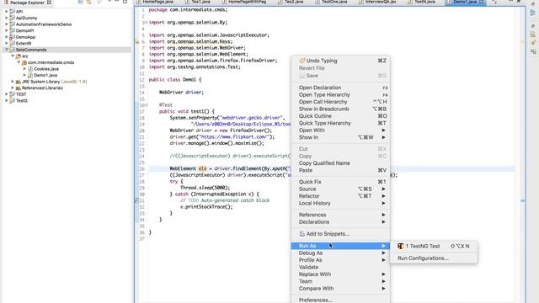Expand the Cookies.java node
539x303 pixels.
(24, 69)
